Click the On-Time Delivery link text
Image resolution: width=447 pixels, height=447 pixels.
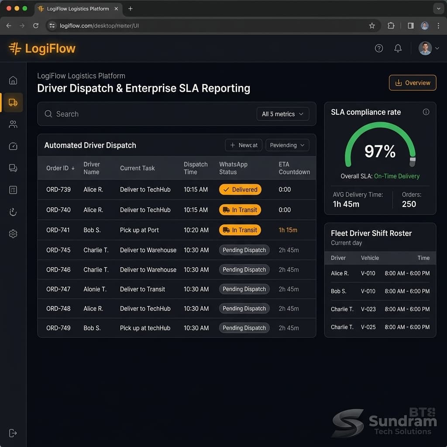pos(396,176)
